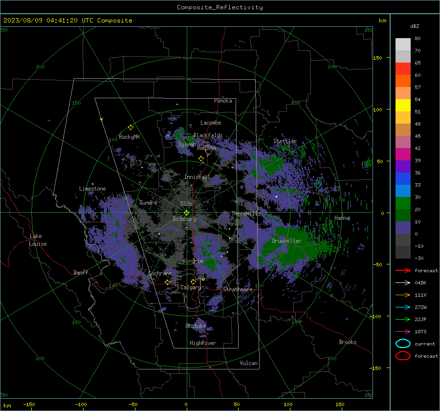Click the white 04DK arrow icon
440x411 pixels.
tap(403, 283)
